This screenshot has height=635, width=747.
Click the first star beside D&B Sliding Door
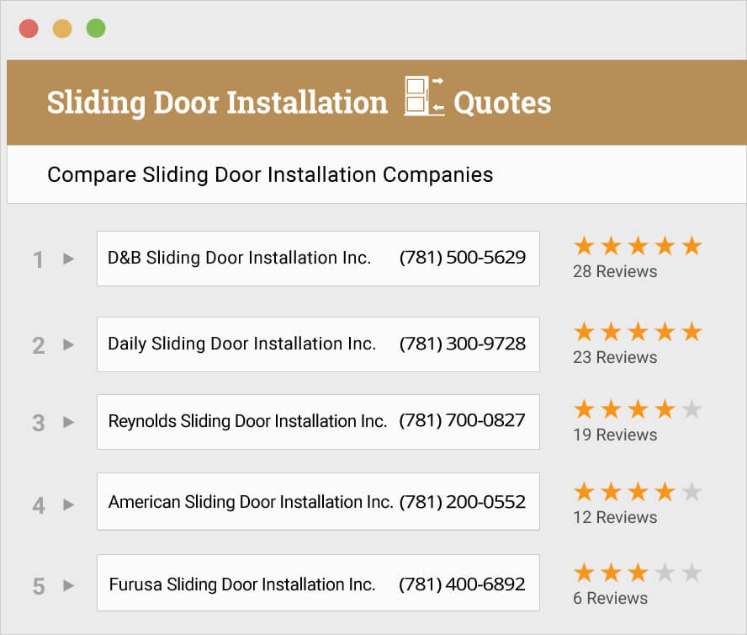pos(583,245)
